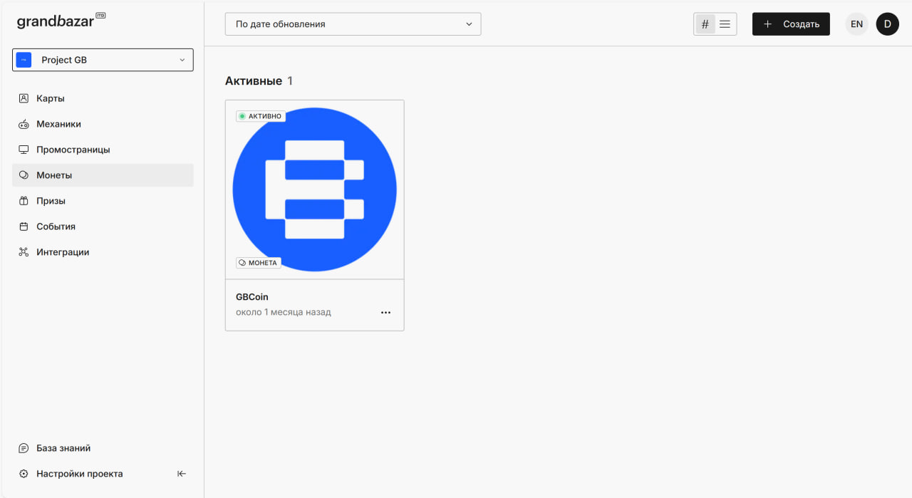
Task: Click the Промостраницы monitor icon
Action: 24,150
